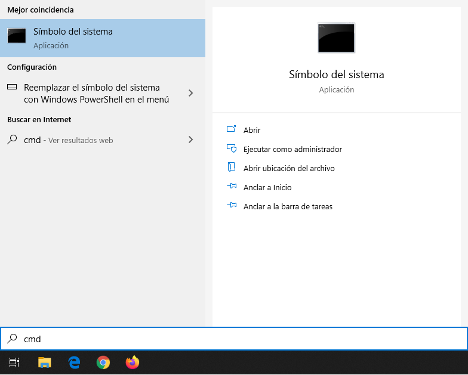Click the magnifier icon in the search box
Image resolution: width=468 pixels, height=375 pixels.
pos(12,339)
